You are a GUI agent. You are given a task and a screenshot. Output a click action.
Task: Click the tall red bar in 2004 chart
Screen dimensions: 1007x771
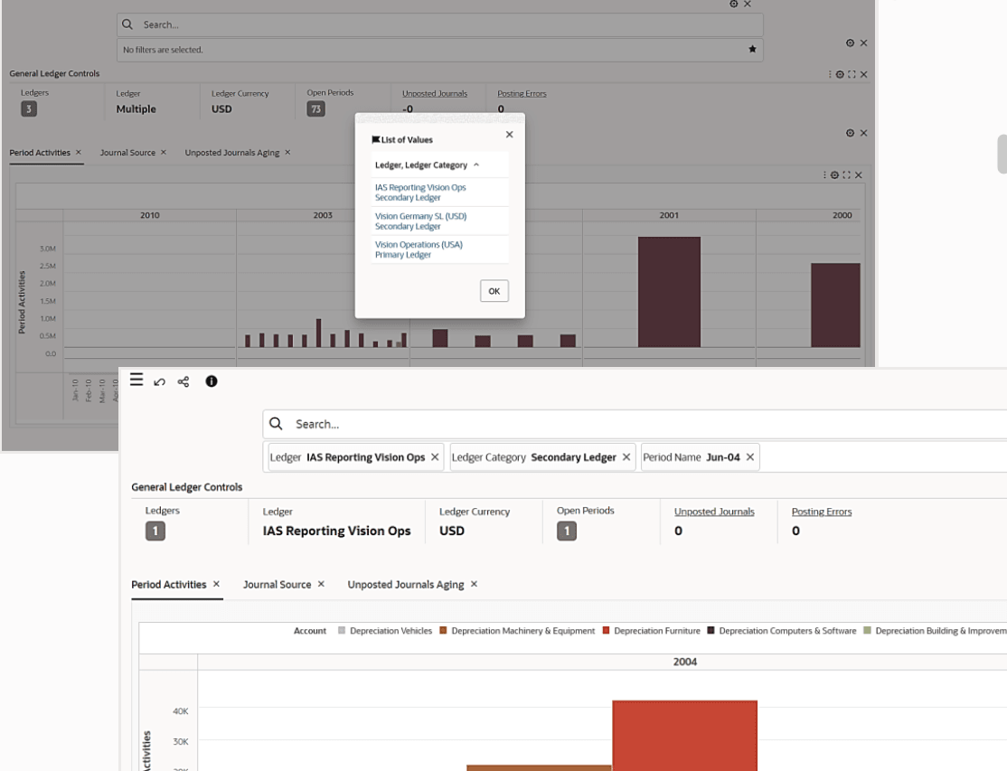click(684, 736)
